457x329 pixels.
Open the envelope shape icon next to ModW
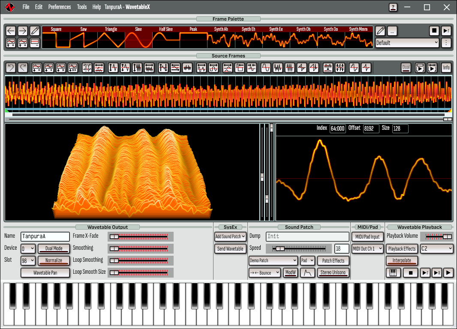point(307,273)
